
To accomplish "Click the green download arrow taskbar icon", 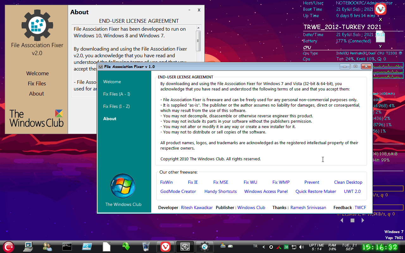I will click(126, 246).
